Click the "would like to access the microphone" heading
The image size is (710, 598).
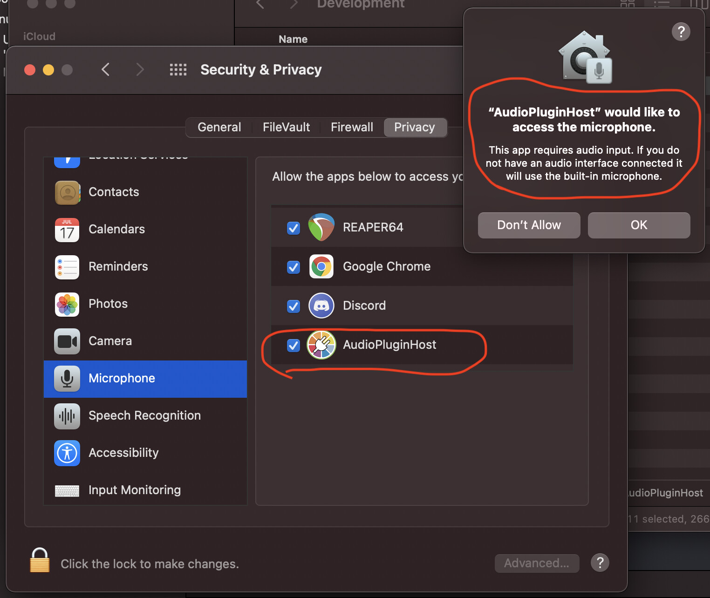pyautogui.click(x=584, y=120)
